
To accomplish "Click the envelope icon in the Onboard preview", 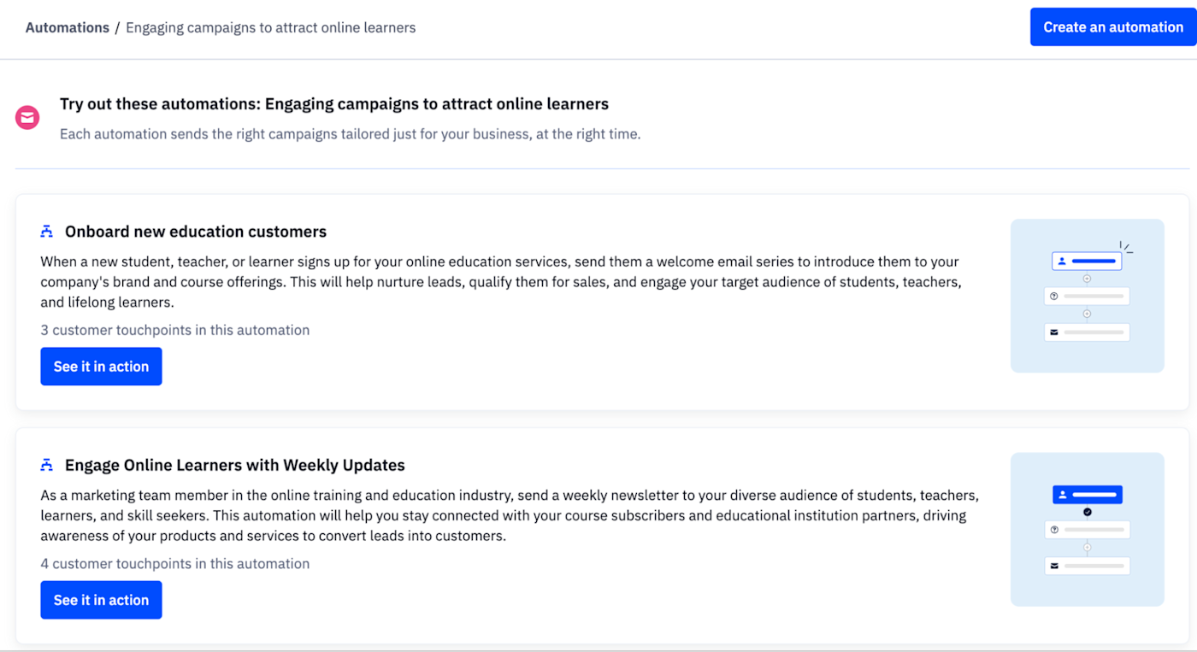I will pyautogui.click(x=1054, y=332).
